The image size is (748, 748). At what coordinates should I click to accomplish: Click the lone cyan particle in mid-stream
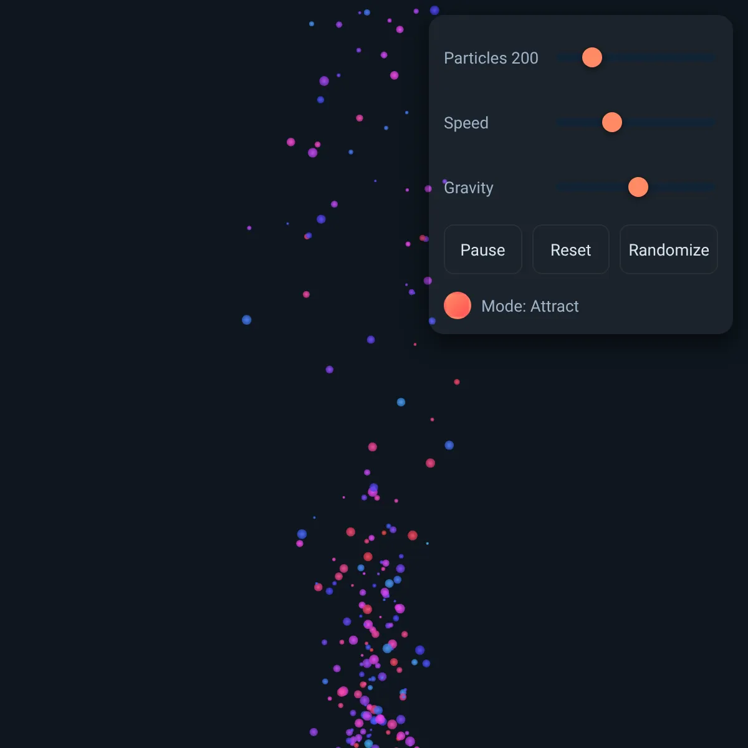[x=401, y=403]
